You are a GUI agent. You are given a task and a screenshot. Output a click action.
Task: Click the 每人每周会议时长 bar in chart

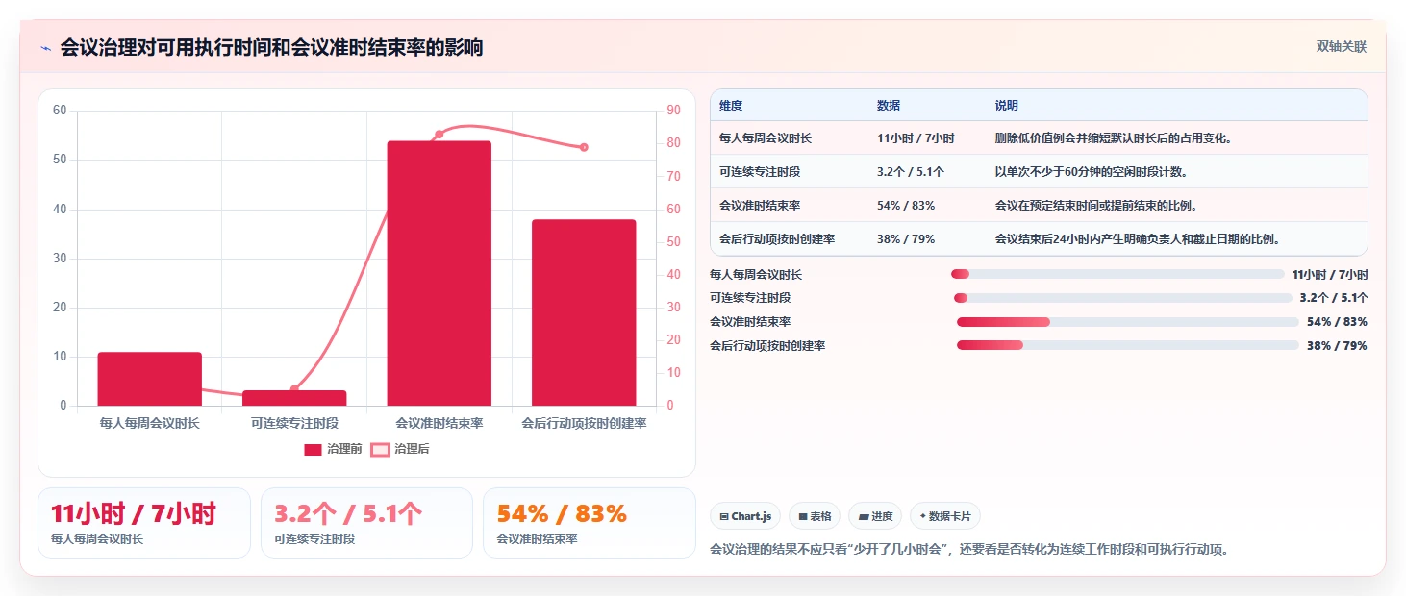click(150, 379)
